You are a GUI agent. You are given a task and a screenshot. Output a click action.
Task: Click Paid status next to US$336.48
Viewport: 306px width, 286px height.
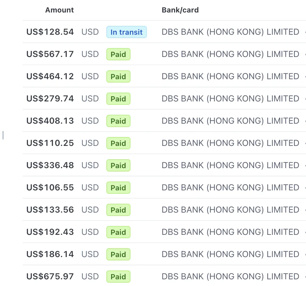pos(118,165)
